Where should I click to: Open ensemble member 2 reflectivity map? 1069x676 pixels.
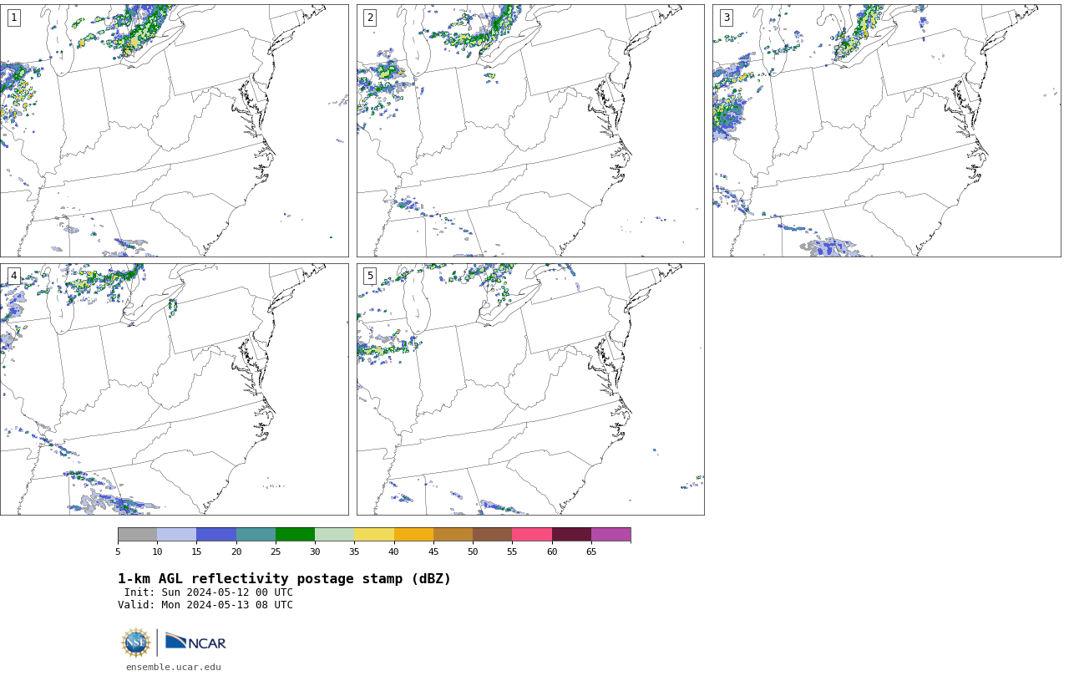click(530, 130)
